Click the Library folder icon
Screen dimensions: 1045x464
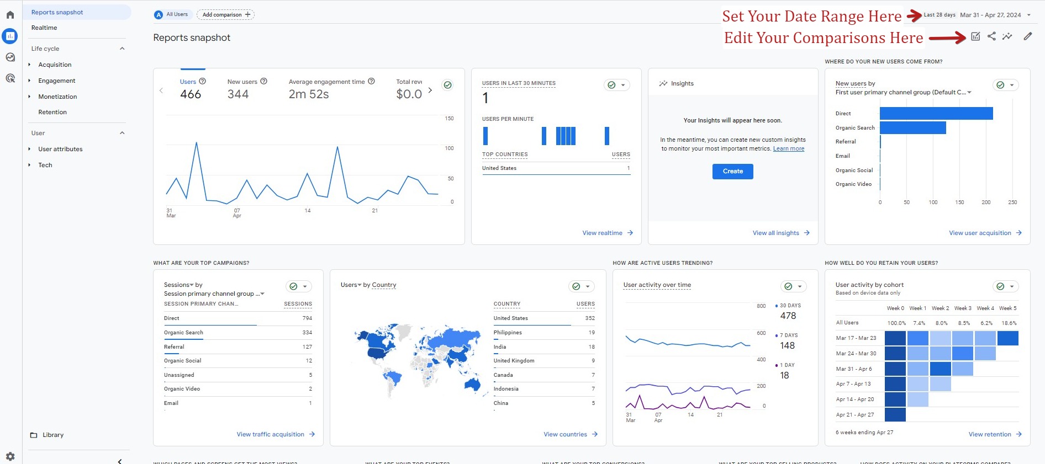[x=34, y=435]
